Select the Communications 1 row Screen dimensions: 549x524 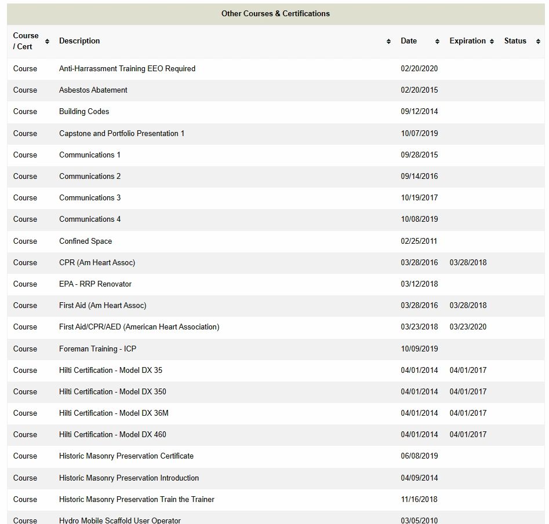[x=275, y=155]
